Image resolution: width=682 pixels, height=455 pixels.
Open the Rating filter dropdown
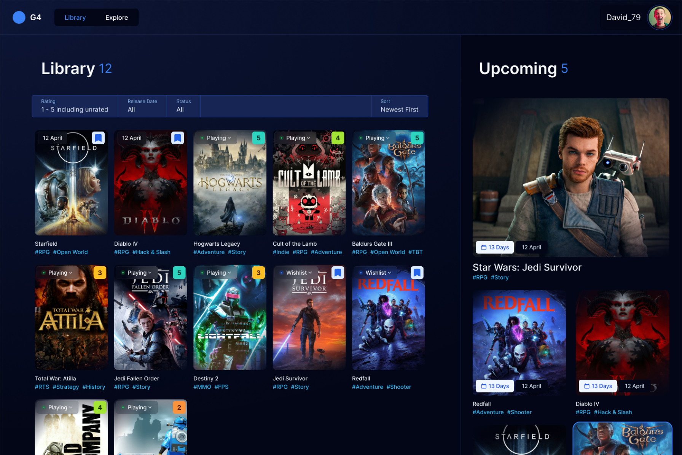point(75,106)
